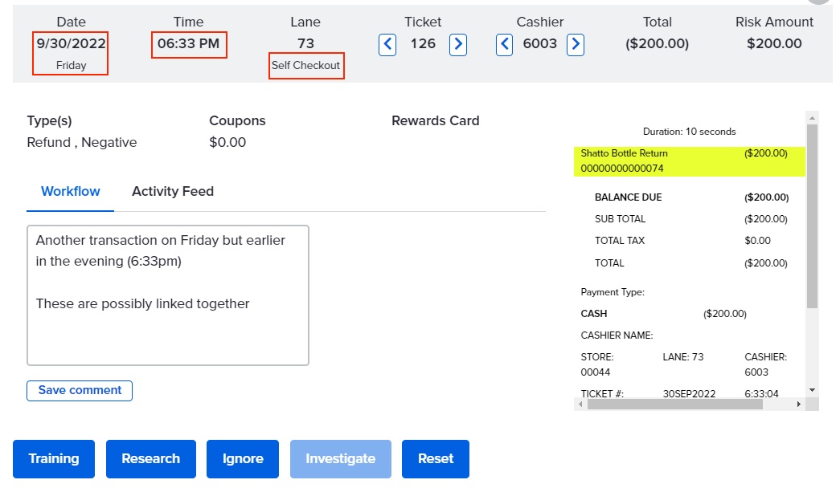Click receipt scrollbar down arrow
Image resolution: width=840 pixels, height=488 pixels.
click(812, 389)
